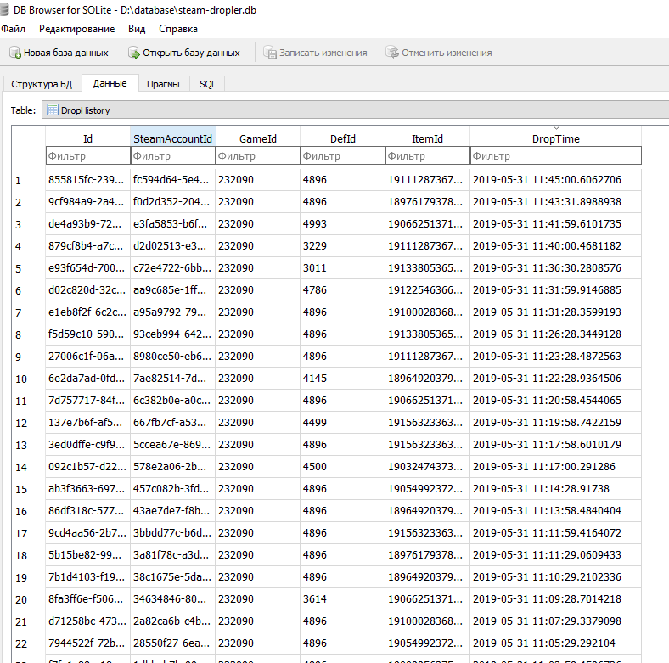Select cell f0d2d352-204...
The width and height of the screenshot is (669, 663).
point(172,202)
